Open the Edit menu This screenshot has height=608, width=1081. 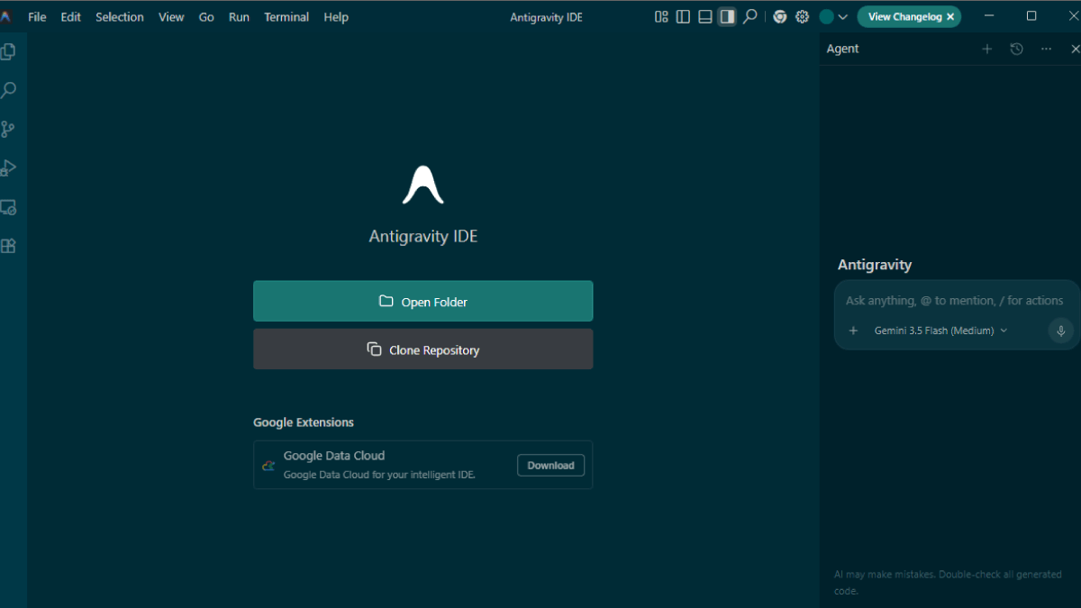point(71,17)
